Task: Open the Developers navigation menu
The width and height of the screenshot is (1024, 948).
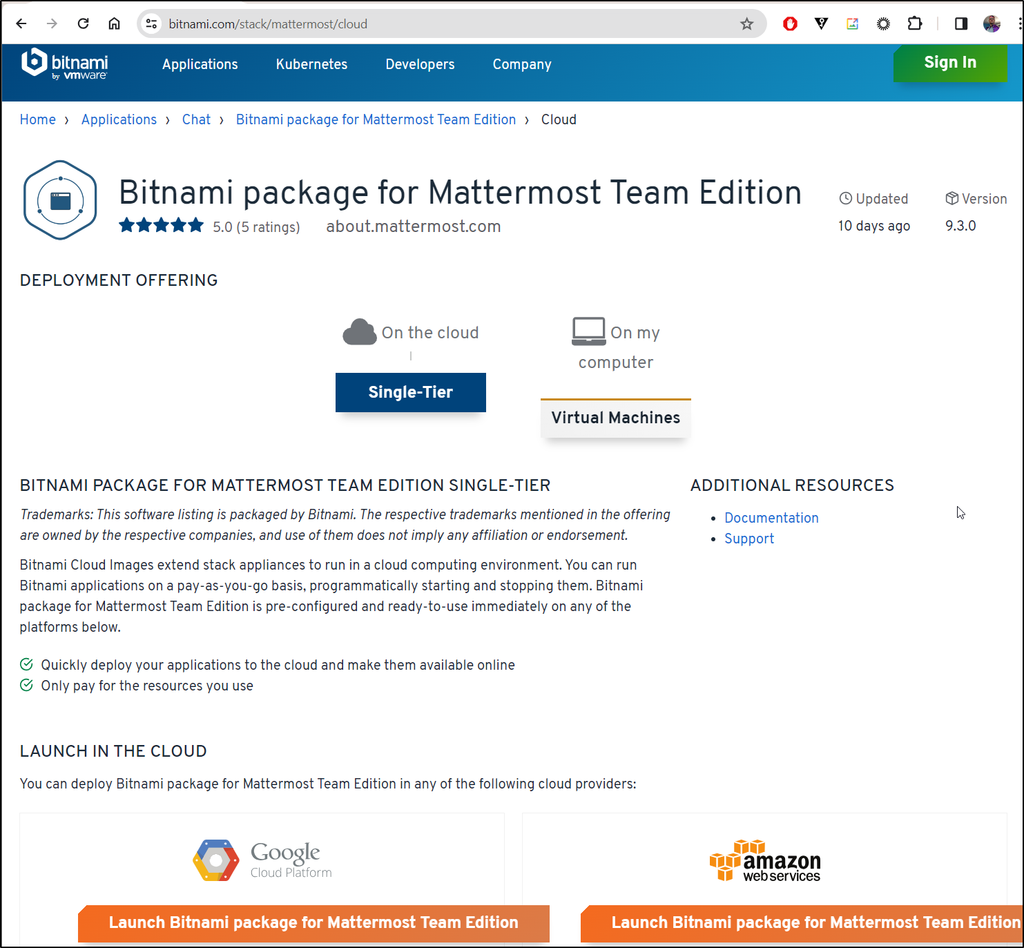Action: 420,64
